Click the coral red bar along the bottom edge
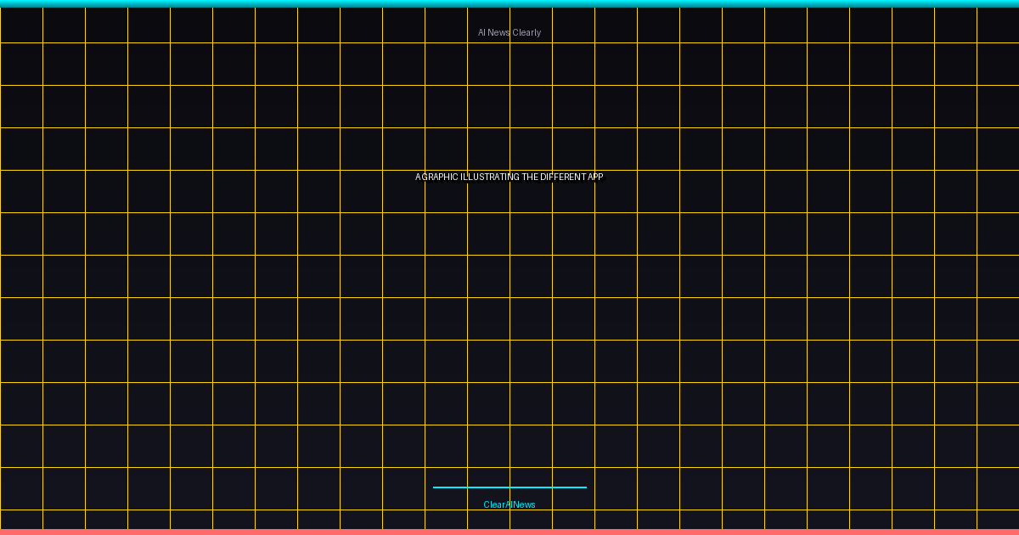The image size is (1019, 535). coord(509,532)
